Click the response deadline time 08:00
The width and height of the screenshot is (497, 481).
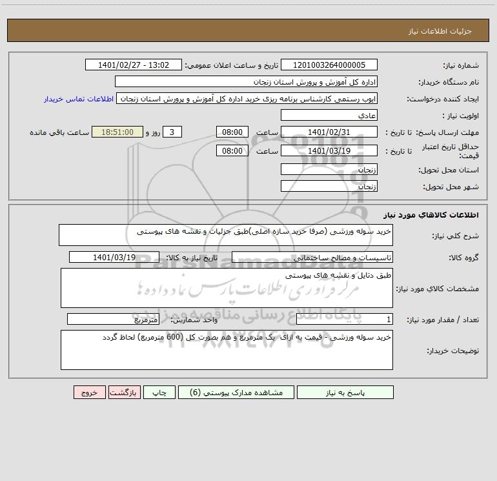pos(232,132)
